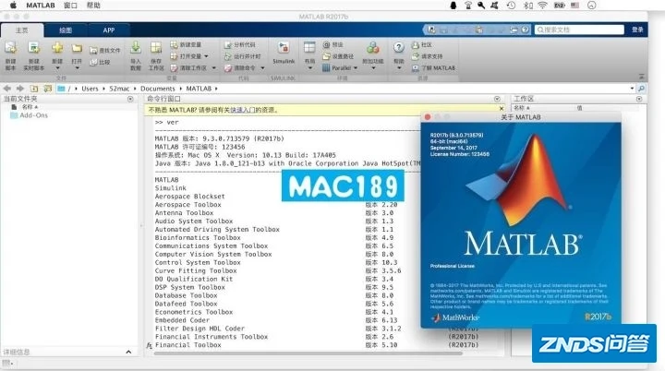Click the Getting Started (快速入门) link
Image resolution: width=665 pixels, height=371 pixels.
coord(242,110)
